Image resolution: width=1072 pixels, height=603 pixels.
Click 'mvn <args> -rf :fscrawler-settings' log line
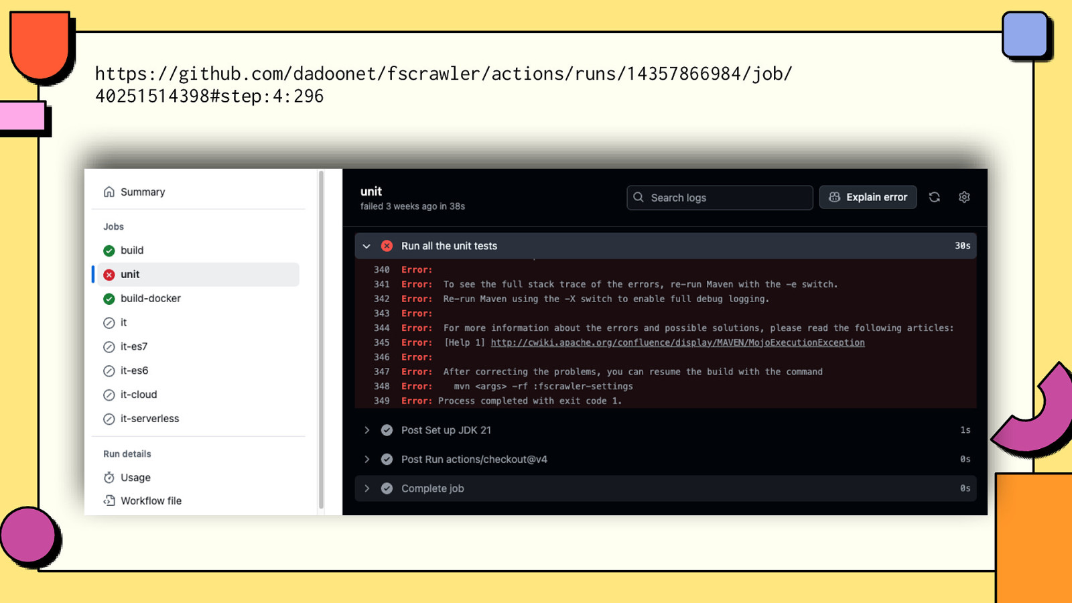(543, 387)
